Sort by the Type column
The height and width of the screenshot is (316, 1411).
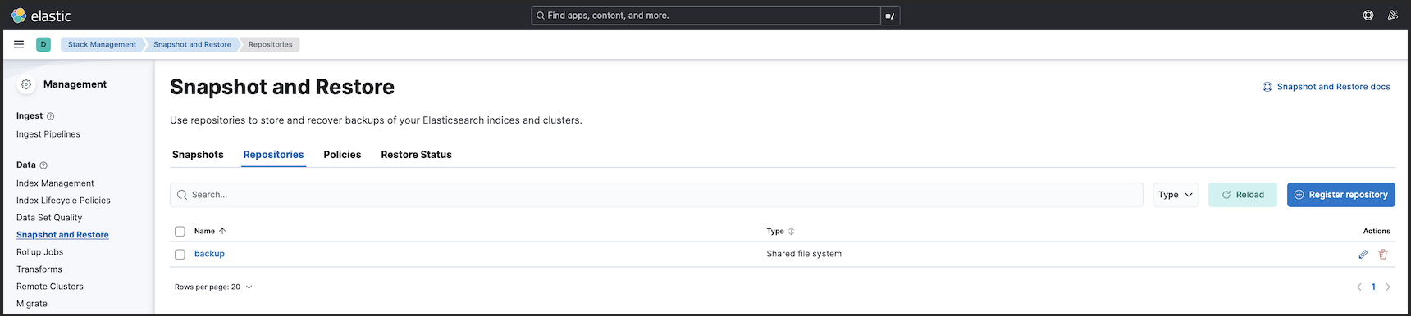coord(780,232)
